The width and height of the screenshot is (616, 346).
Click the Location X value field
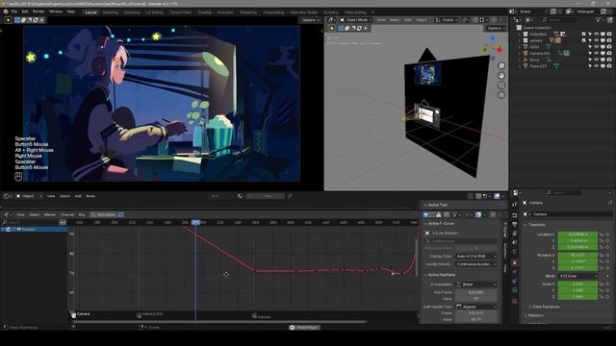click(577, 235)
